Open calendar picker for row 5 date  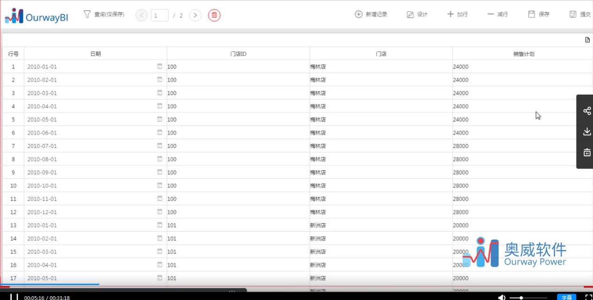pyautogui.click(x=160, y=119)
